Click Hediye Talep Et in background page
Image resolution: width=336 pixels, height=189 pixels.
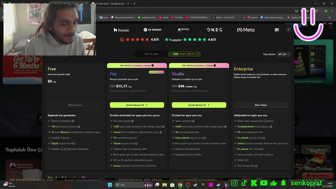[x=318, y=175]
